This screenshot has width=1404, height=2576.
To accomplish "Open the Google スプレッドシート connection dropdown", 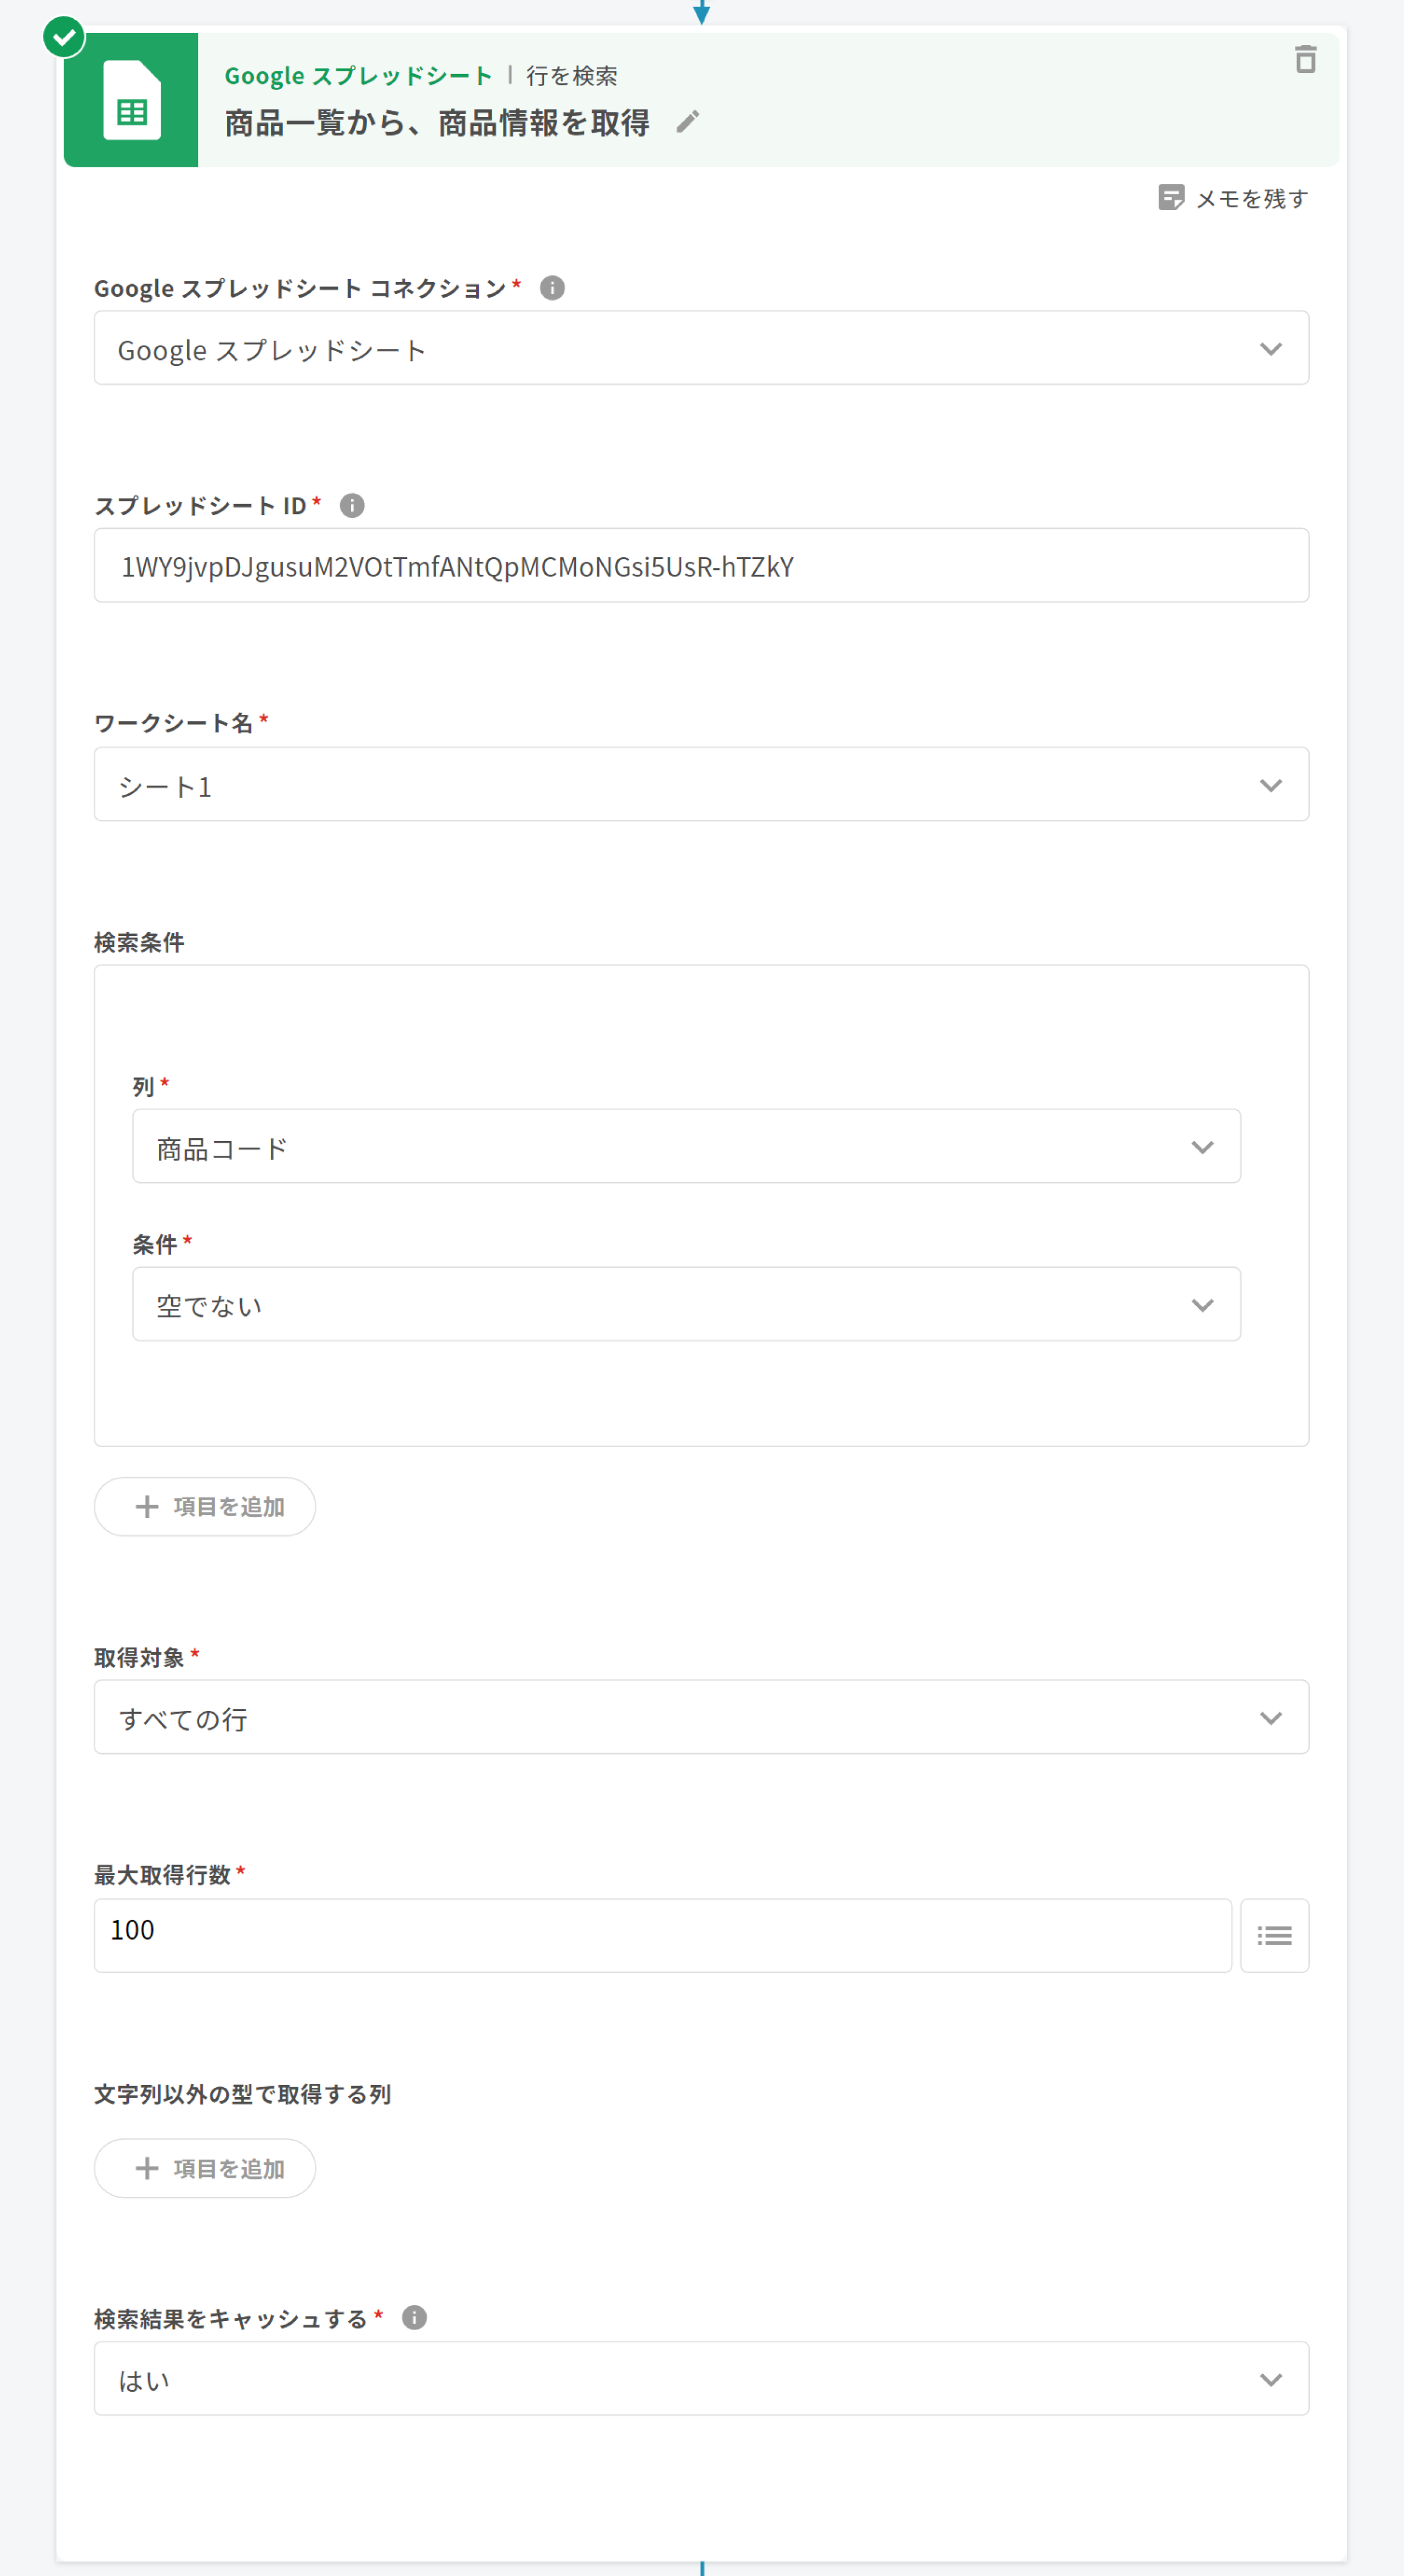I will [x=701, y=348].
